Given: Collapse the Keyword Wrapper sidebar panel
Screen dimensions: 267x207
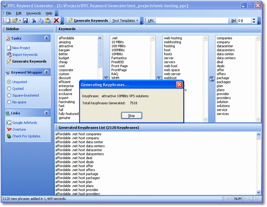Looking at the screenshot, I should tap(46, 72).
